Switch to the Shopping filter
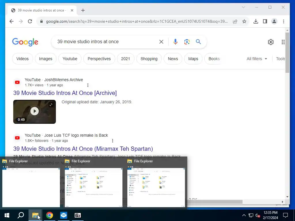 [x=149, y=59]
